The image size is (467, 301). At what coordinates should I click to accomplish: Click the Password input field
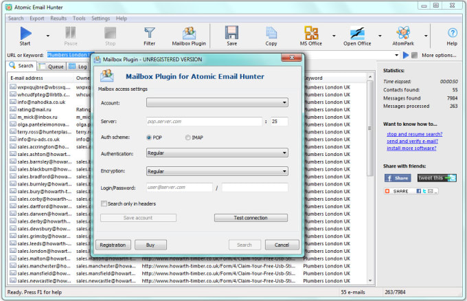pyautogui.click(x=255, y=188)
